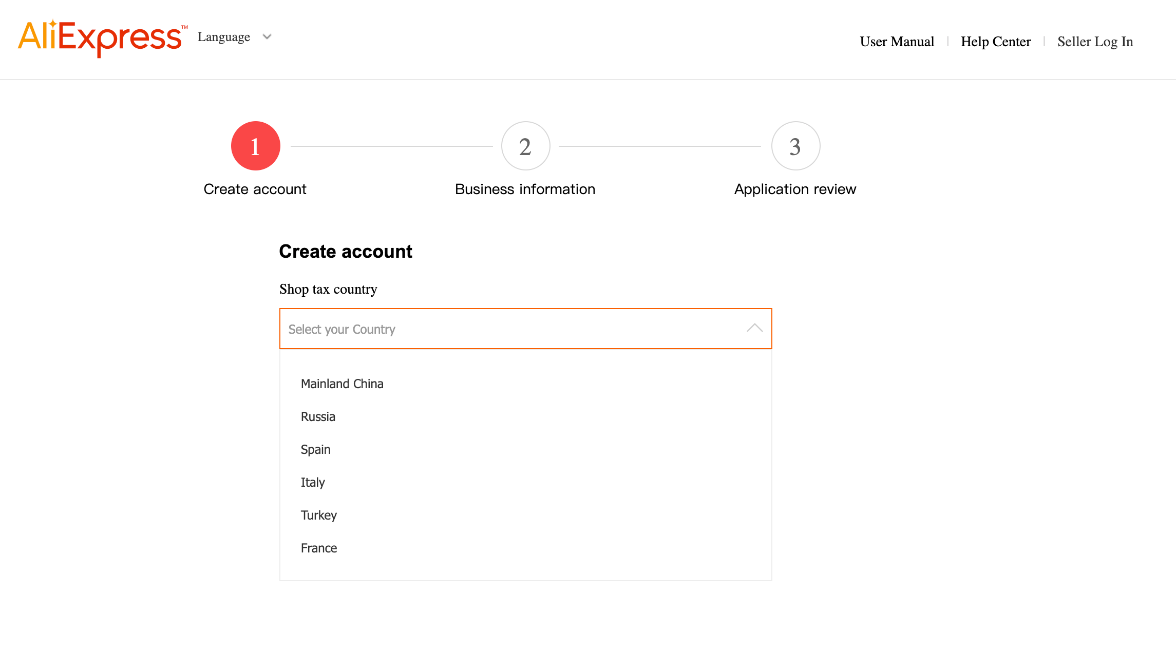Viewport: 1176px width, 650px height.
Task: Go to the Help Center
Action: [996, 42]
